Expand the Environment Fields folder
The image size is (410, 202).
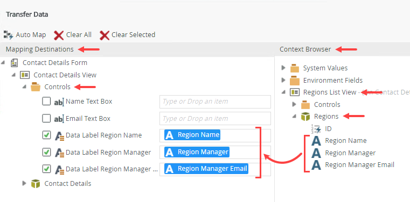point(283,80)
